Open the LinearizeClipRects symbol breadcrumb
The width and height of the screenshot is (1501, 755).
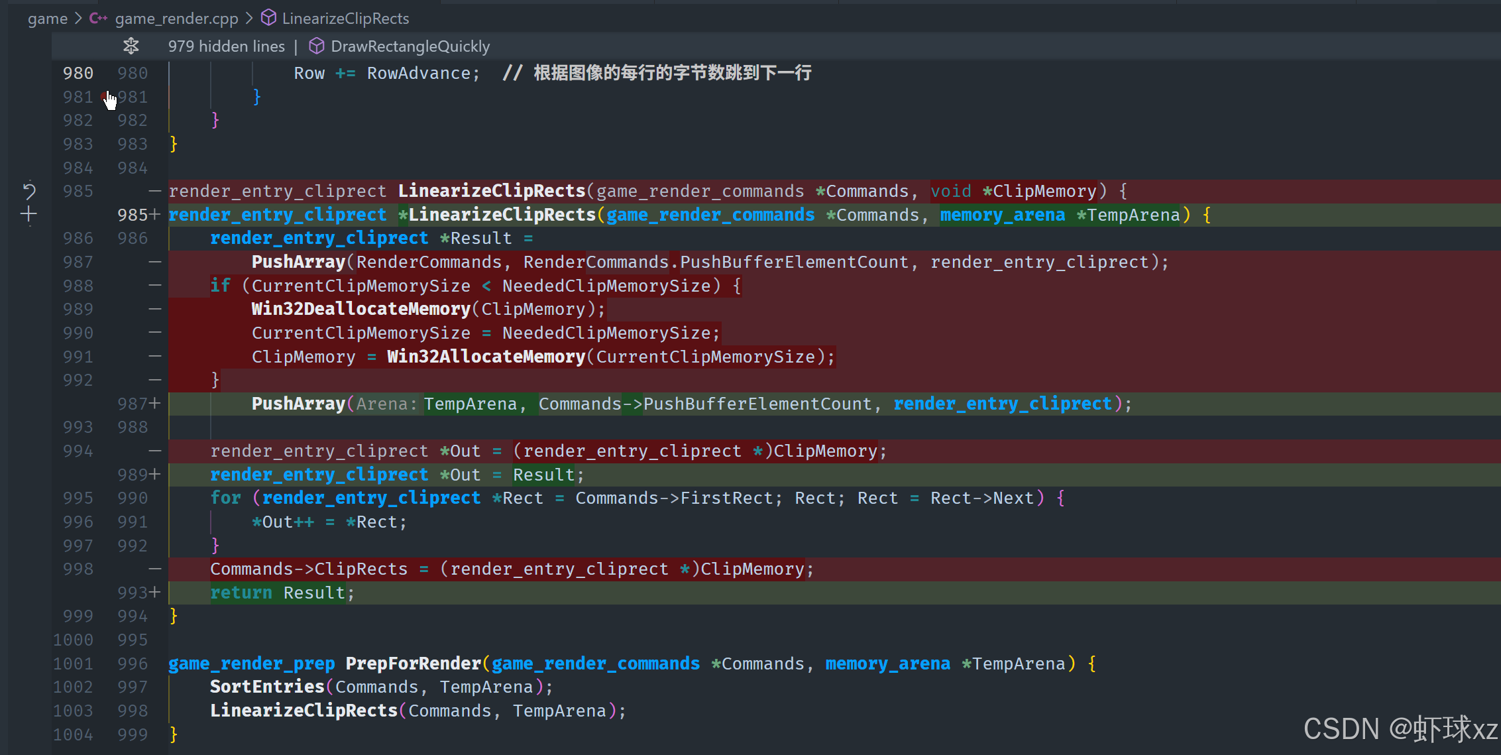[345, 19]
